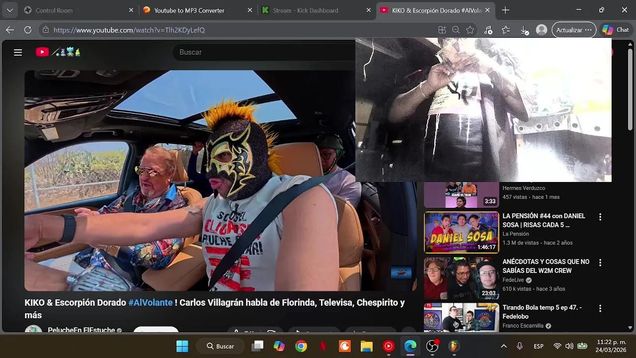Open Google Chrome from the taskbar
Screen dimensions: 636x358
coord(301,346)
